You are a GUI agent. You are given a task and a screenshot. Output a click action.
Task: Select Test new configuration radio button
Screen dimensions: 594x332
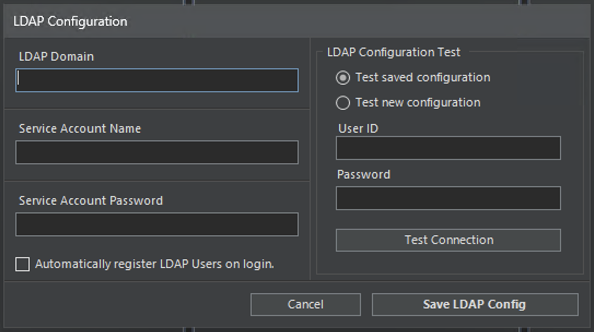coord(343,103)
